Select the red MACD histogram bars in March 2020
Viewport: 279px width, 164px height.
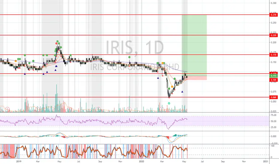click(x=167, y=137)
